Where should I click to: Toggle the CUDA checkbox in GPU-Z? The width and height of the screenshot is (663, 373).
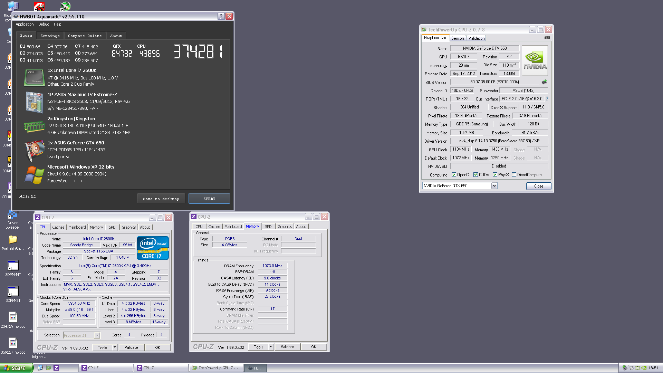pos(475,175)
